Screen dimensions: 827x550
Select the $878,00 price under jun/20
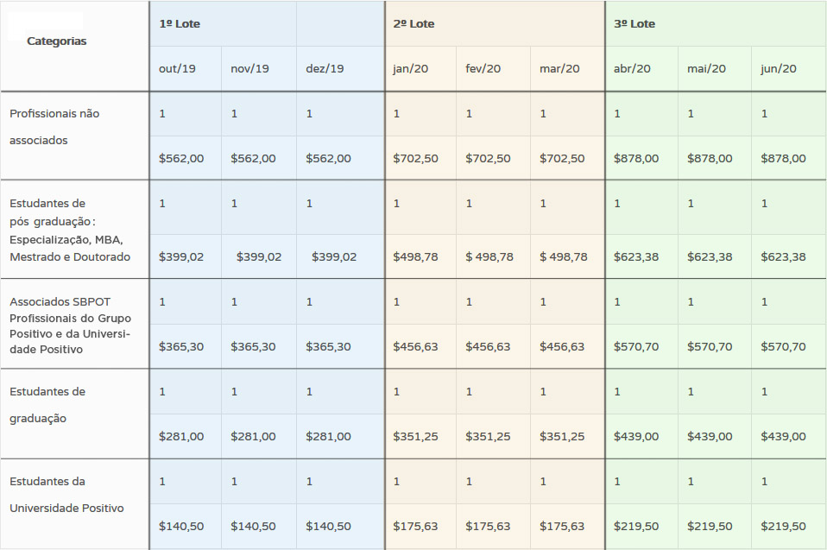click(x=783, y=158)
